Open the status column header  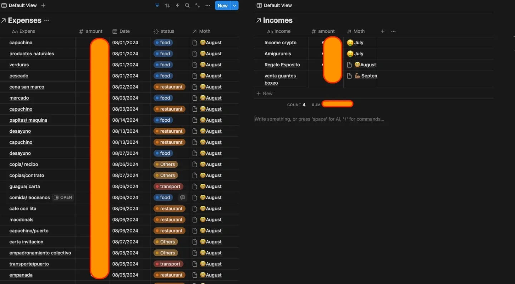(x=164, y=31)
